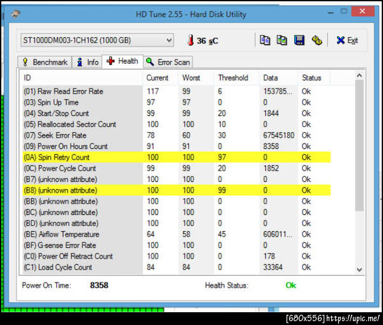Select the Power On Hours Count row
The width and height of the screenshot is (383, 325).
click(176, 146)
